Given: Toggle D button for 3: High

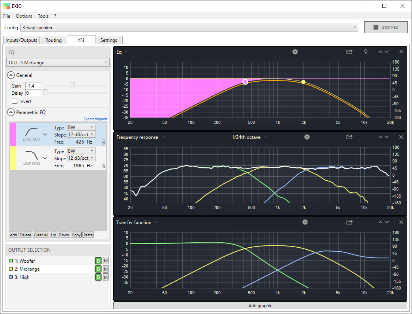Looking at the screenshot, I should 98,277.
